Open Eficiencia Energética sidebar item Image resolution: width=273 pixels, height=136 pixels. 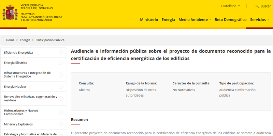click(x=18, y=53)
